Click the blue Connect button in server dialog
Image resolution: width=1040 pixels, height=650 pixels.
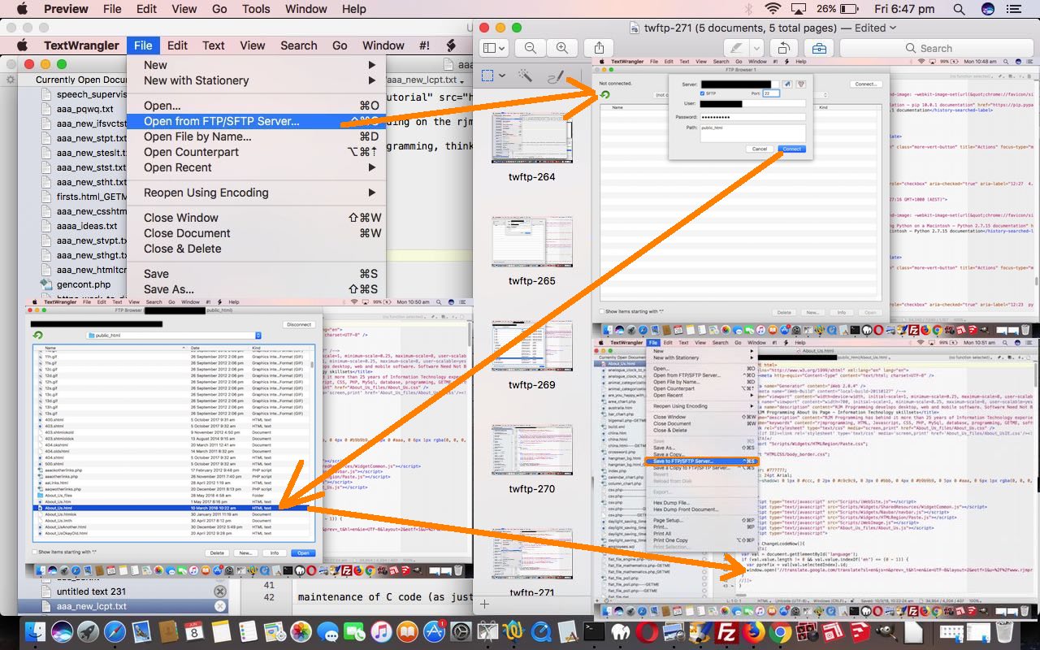[x=791, y=149]
